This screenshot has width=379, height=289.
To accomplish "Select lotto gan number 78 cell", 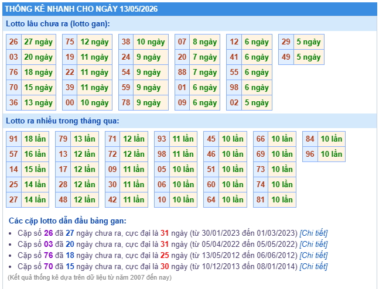I will pos(126,102).
